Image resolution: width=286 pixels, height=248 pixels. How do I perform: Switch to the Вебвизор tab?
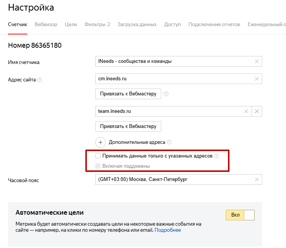[46, 24]
